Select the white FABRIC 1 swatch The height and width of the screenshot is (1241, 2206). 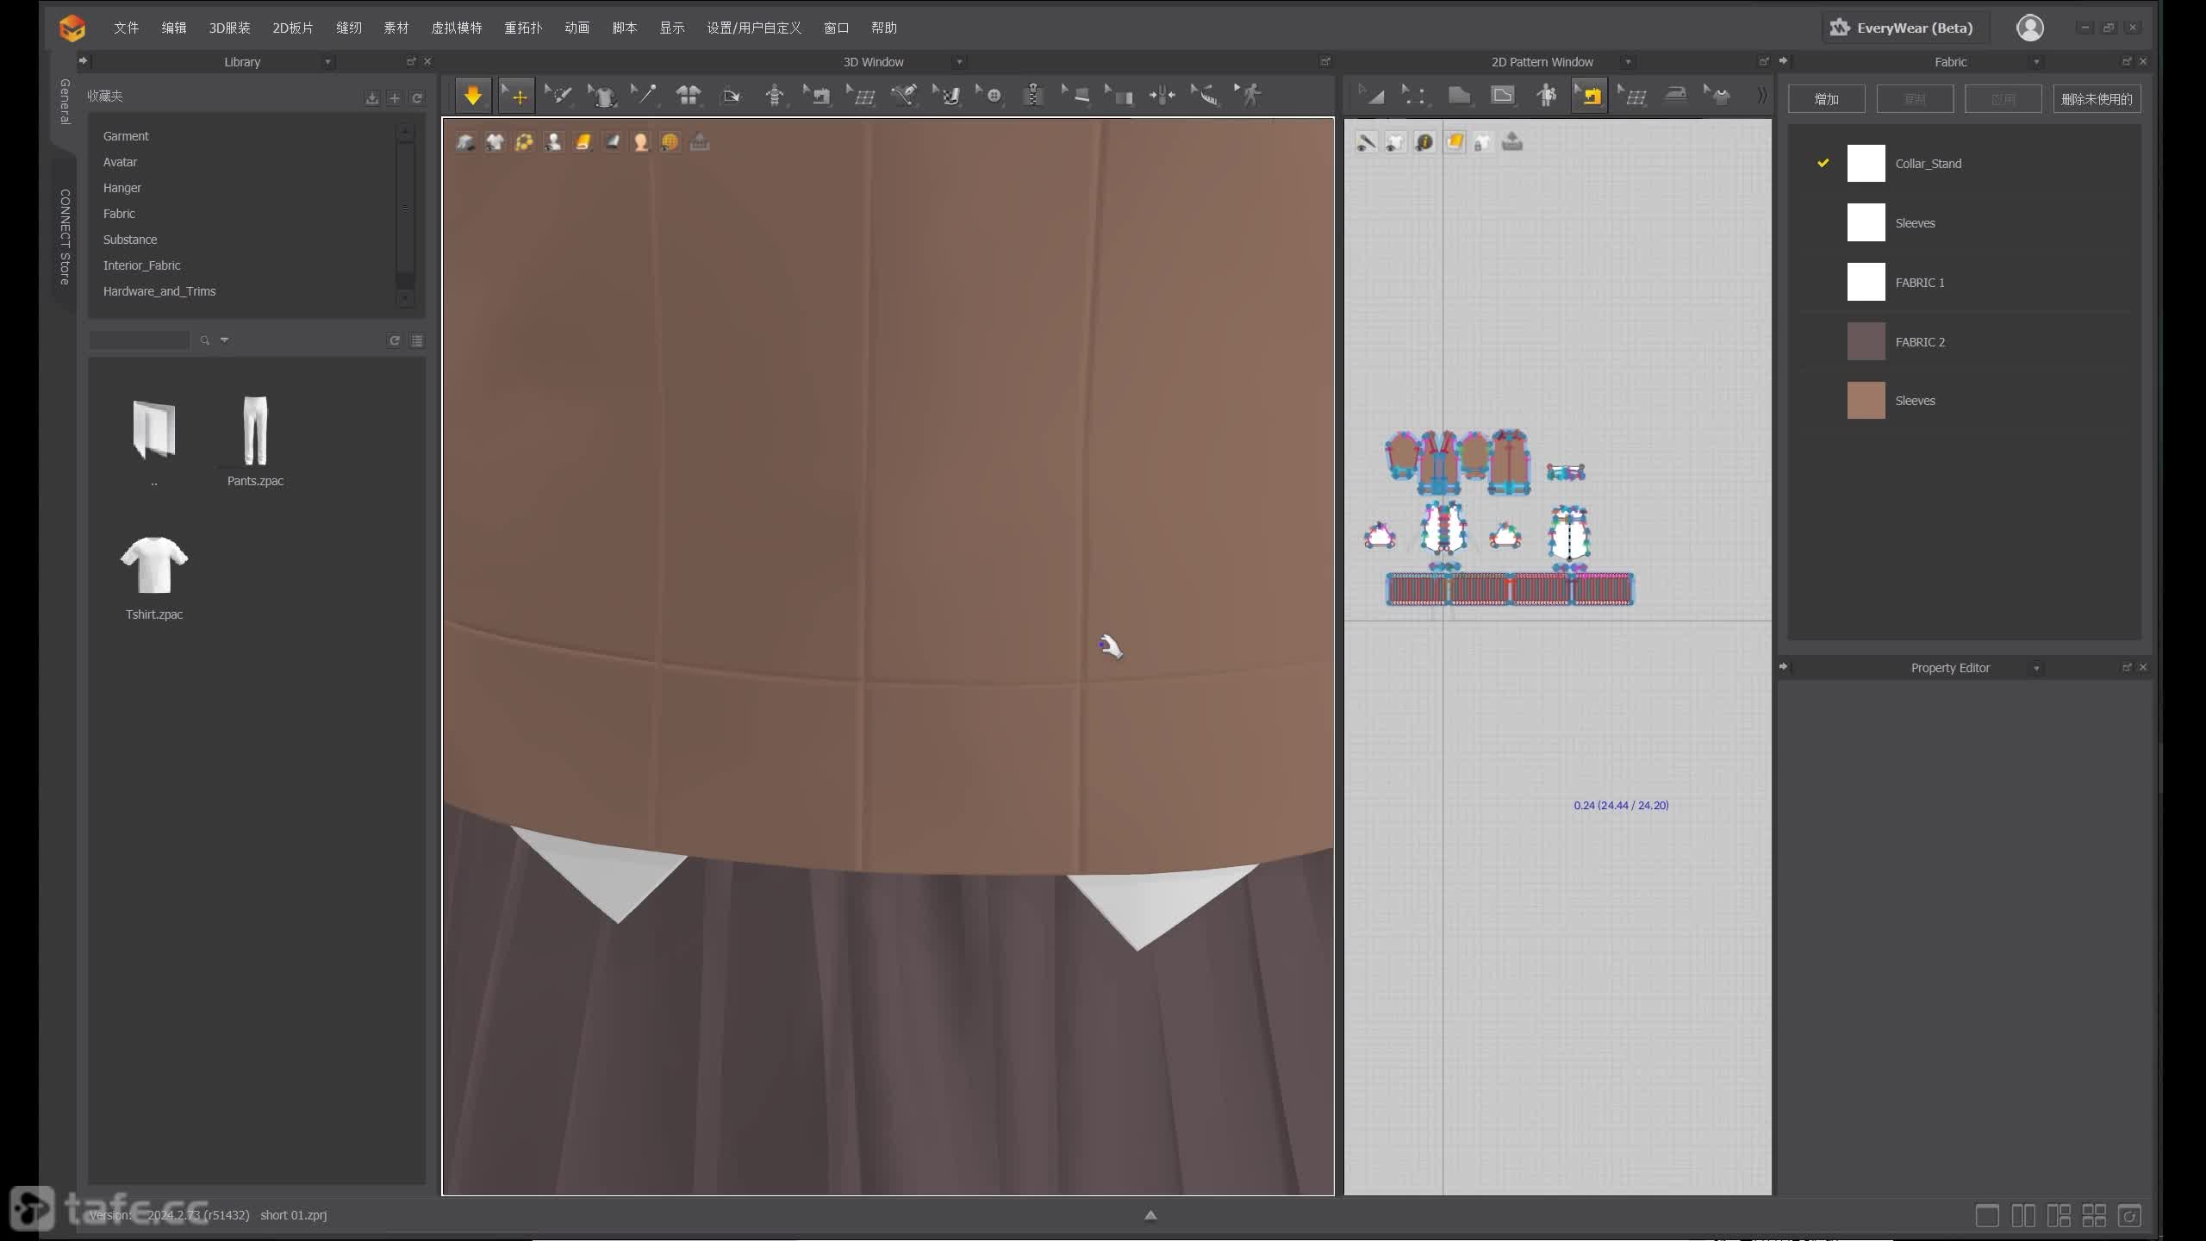pos(1866,282)
